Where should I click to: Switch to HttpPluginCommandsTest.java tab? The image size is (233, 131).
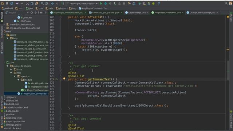tap(68, 13)
